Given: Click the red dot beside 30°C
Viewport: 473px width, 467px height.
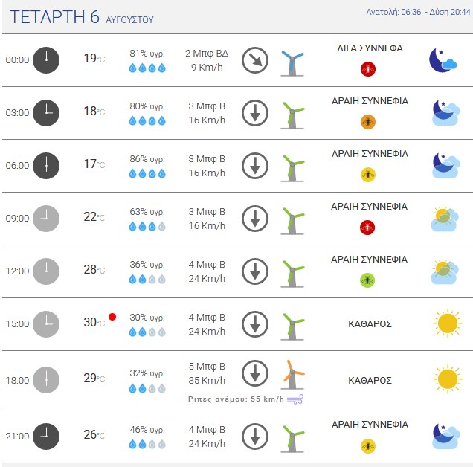Looking at the screenshot, I should coord(112,317).
